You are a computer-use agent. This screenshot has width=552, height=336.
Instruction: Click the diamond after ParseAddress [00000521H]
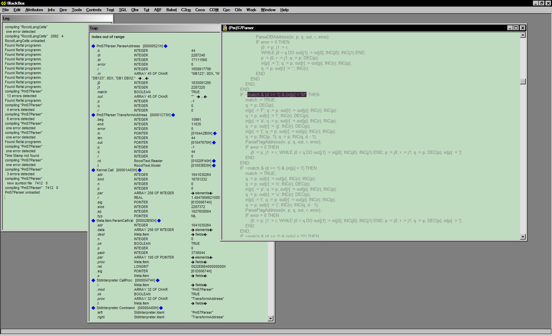(x=166, y=46)
